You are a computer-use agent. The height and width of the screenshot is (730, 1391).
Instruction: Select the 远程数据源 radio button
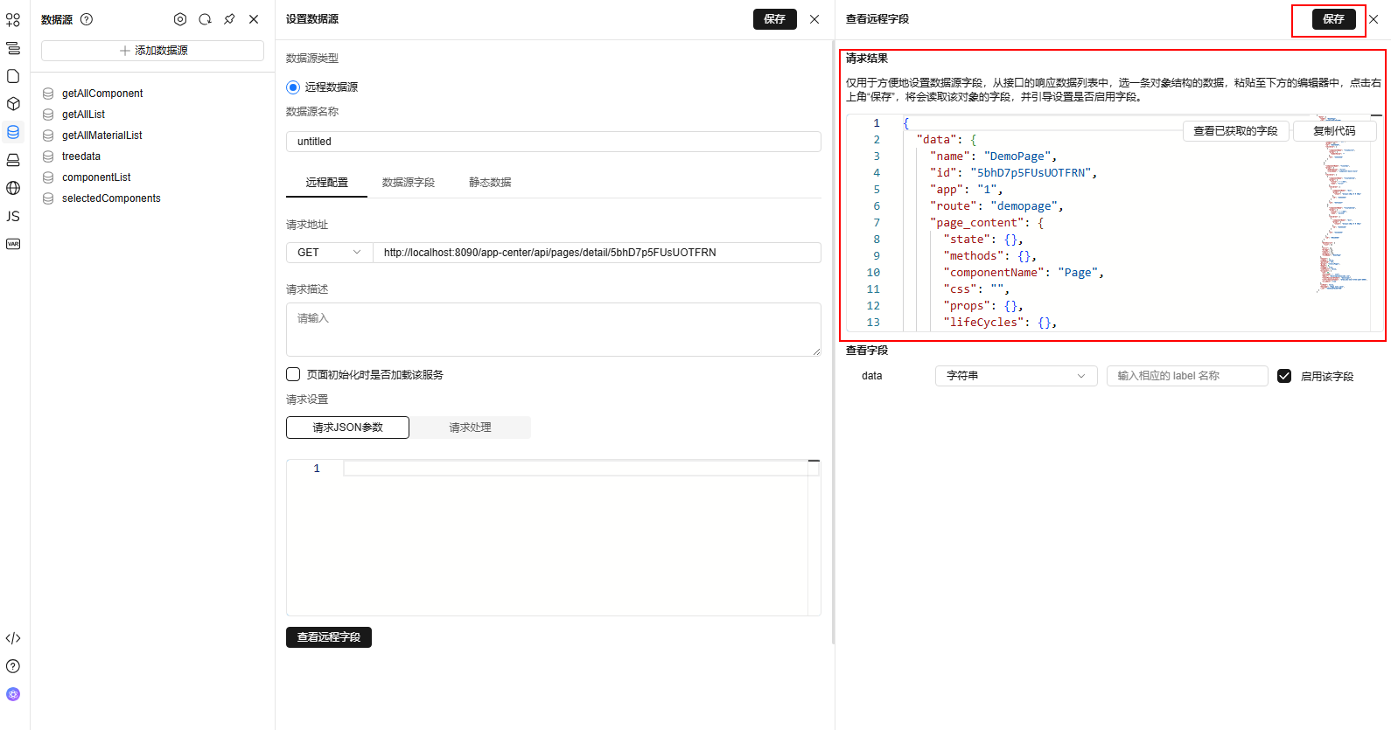pos(293,87)
